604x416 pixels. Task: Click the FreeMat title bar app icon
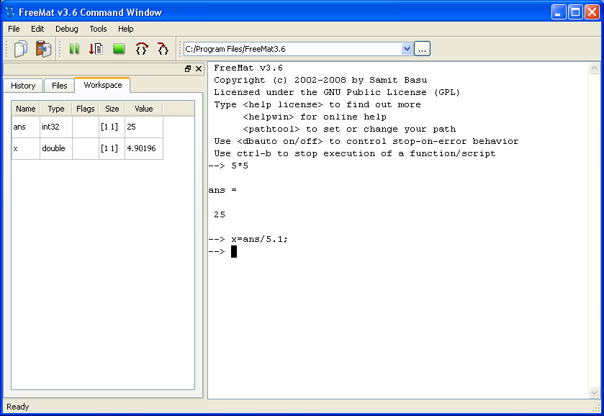click(10, 12)
